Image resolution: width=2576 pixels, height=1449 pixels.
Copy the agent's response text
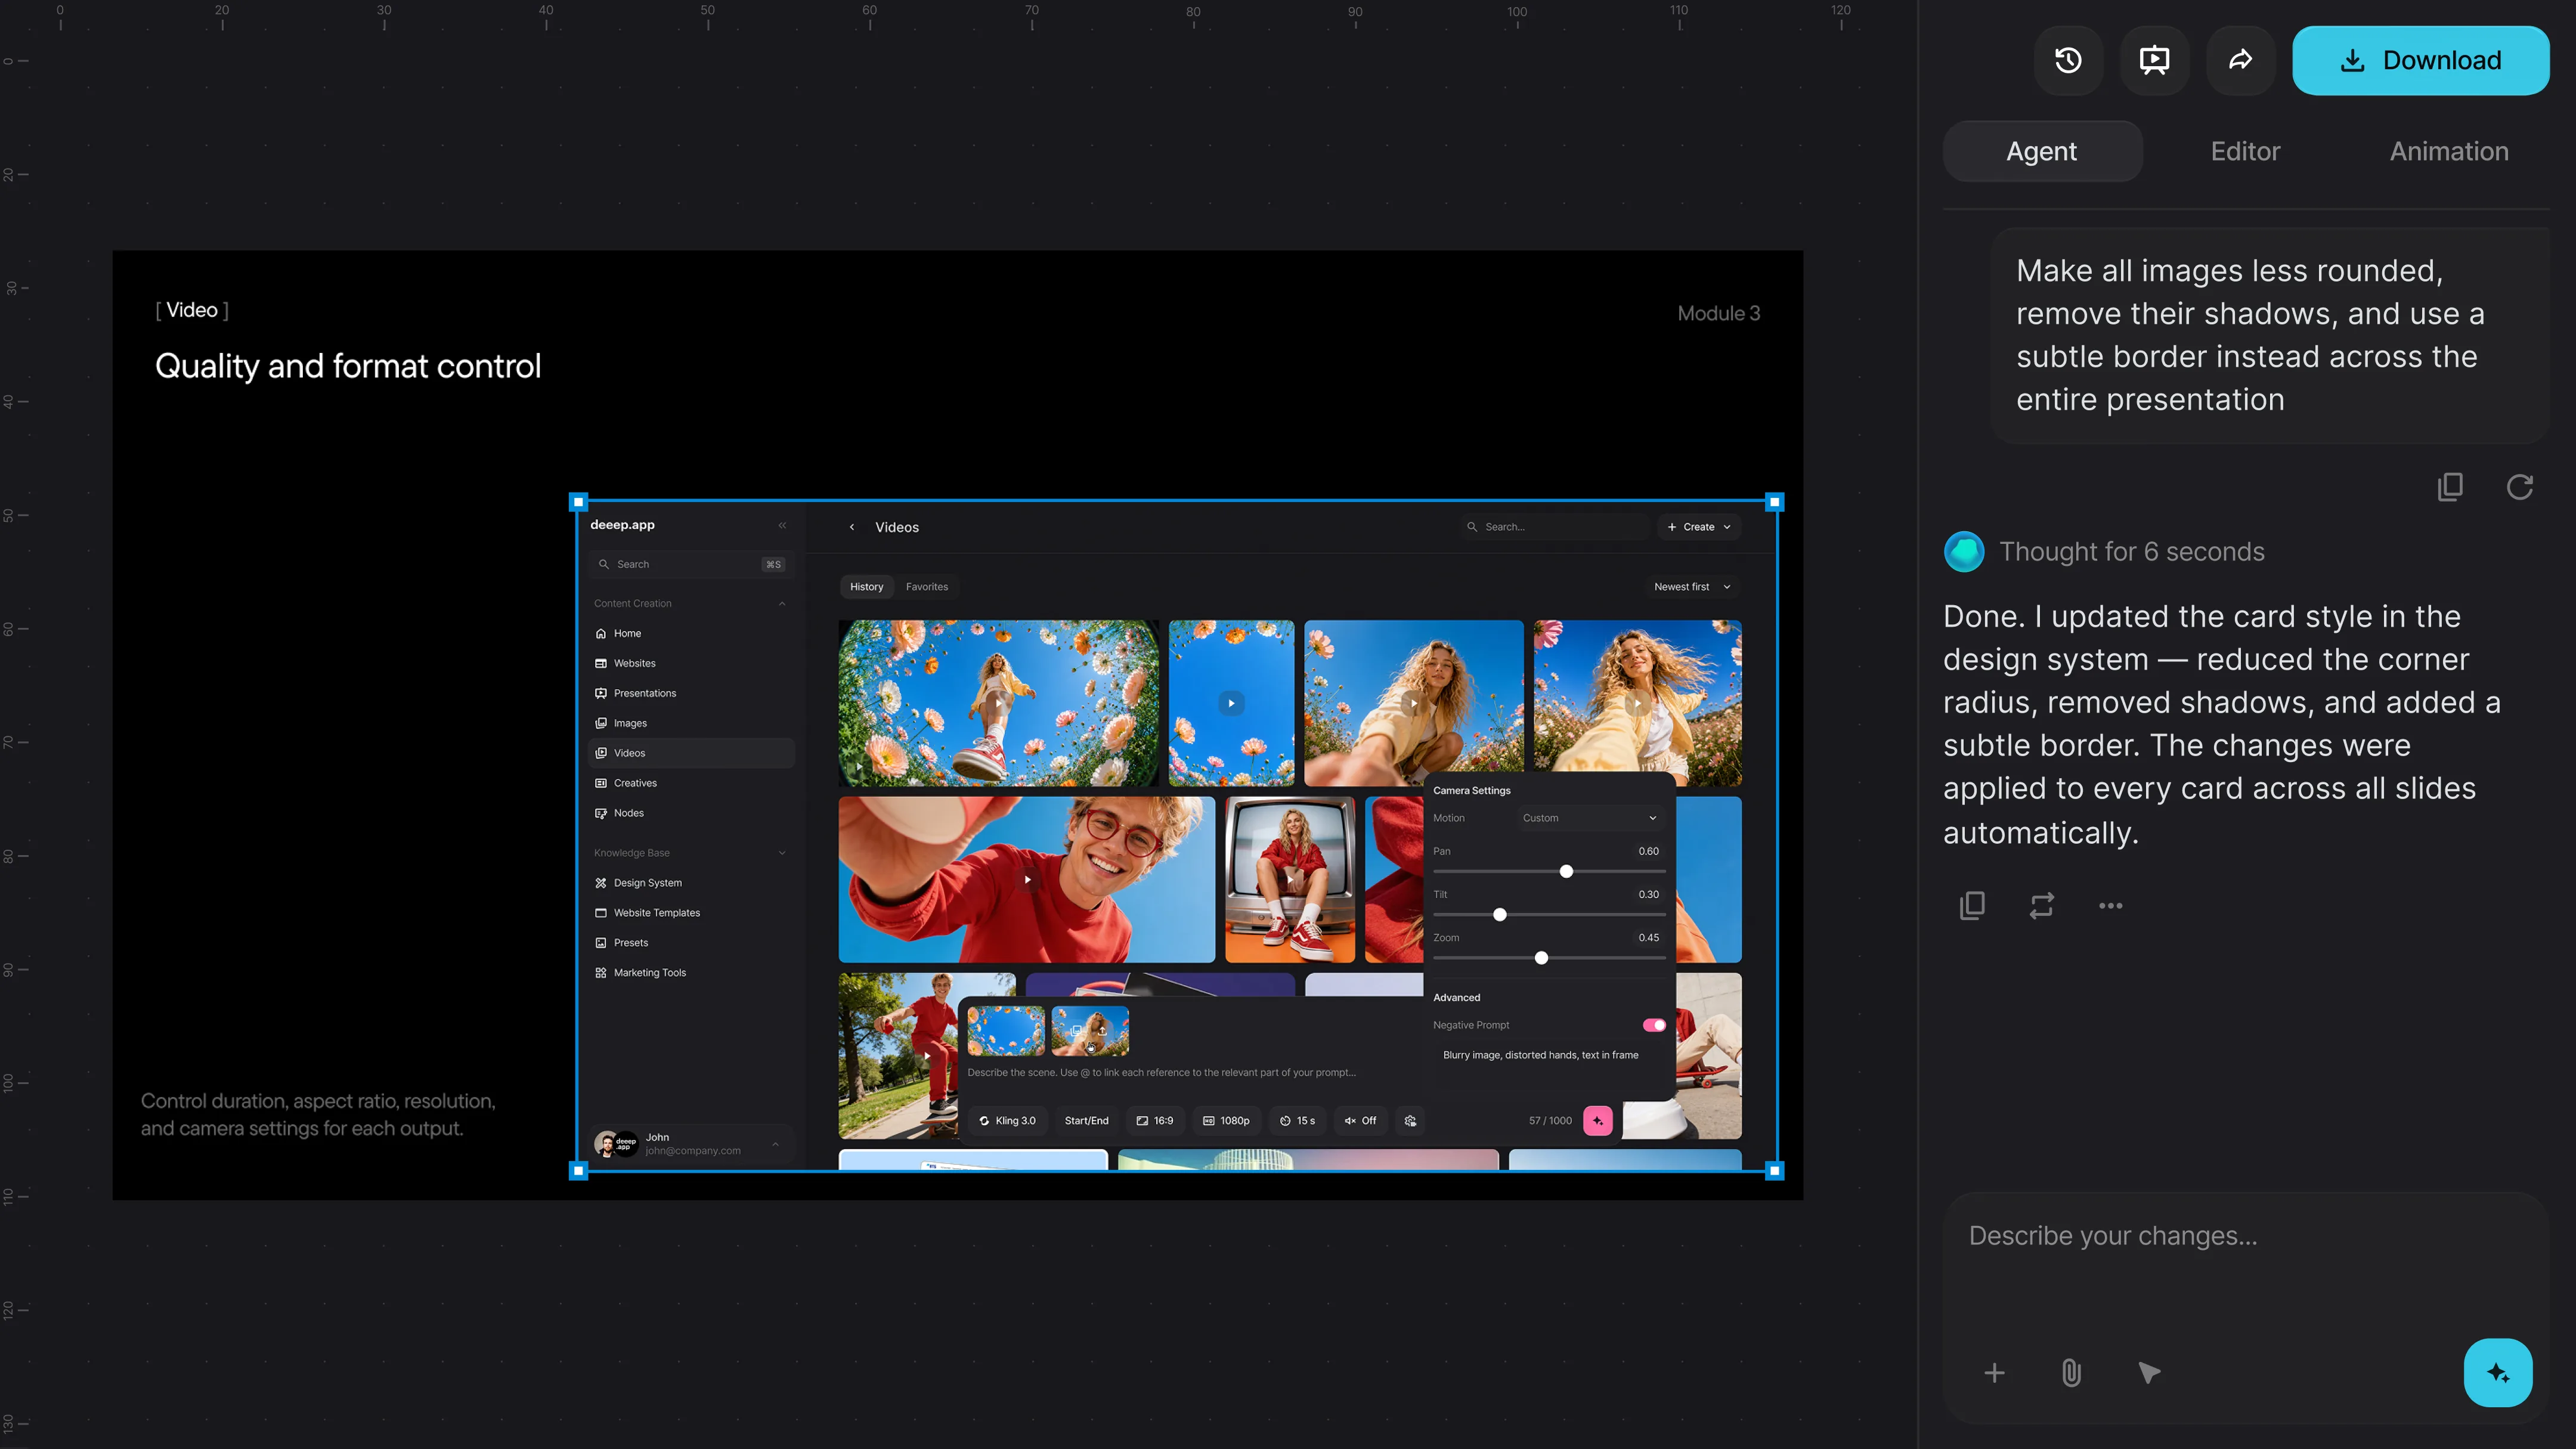[x=1972, y=905]
